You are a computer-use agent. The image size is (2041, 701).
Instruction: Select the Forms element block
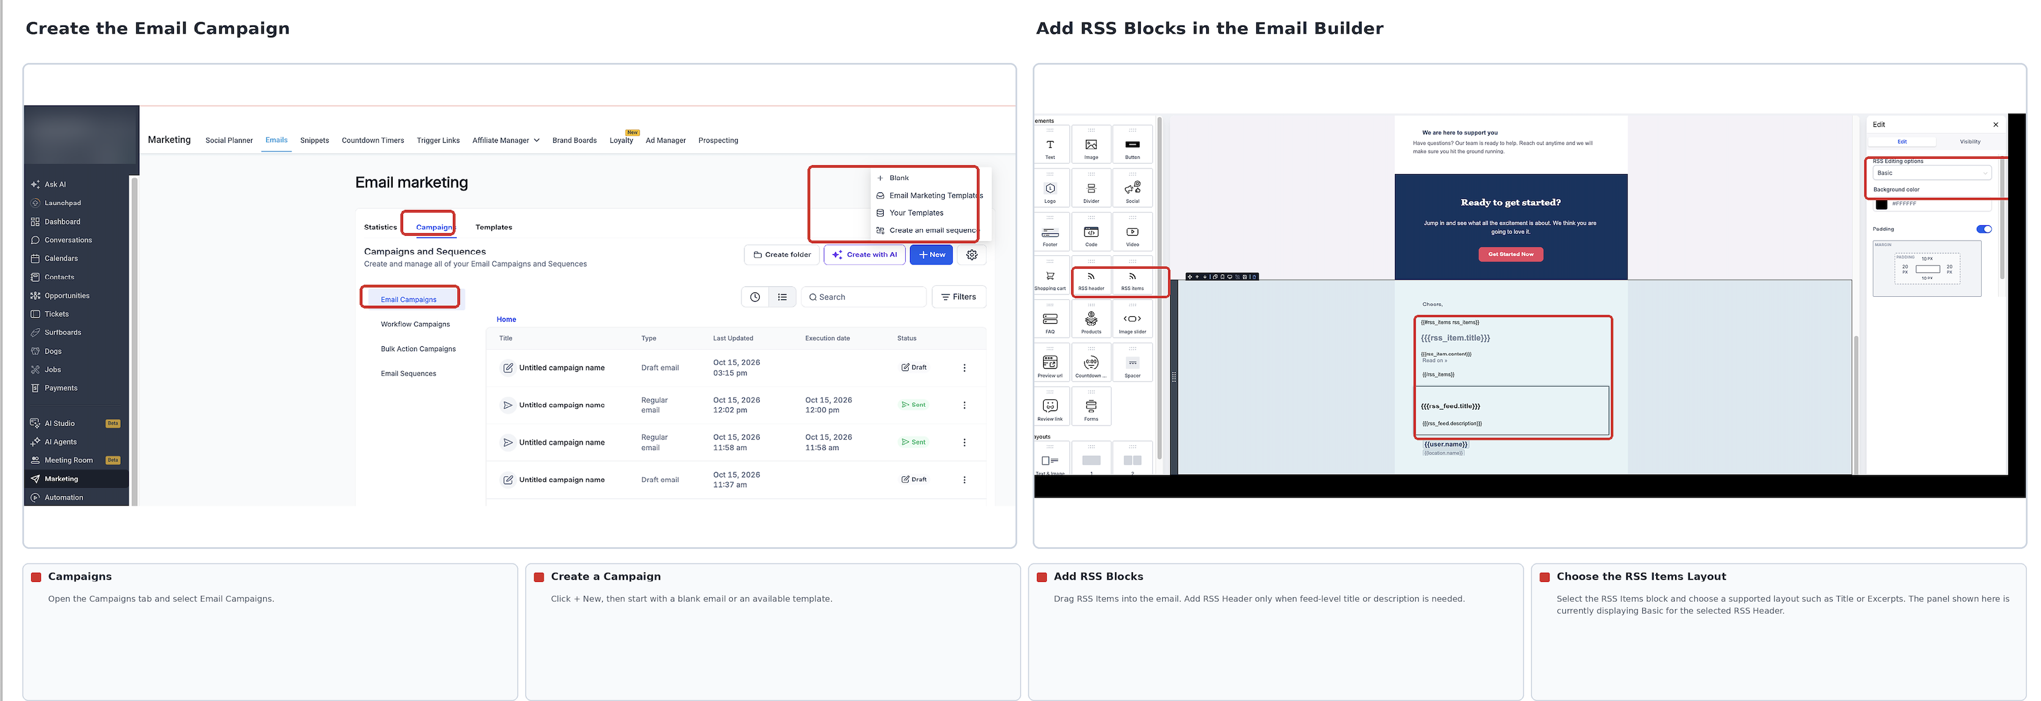tap(1091, 405)
